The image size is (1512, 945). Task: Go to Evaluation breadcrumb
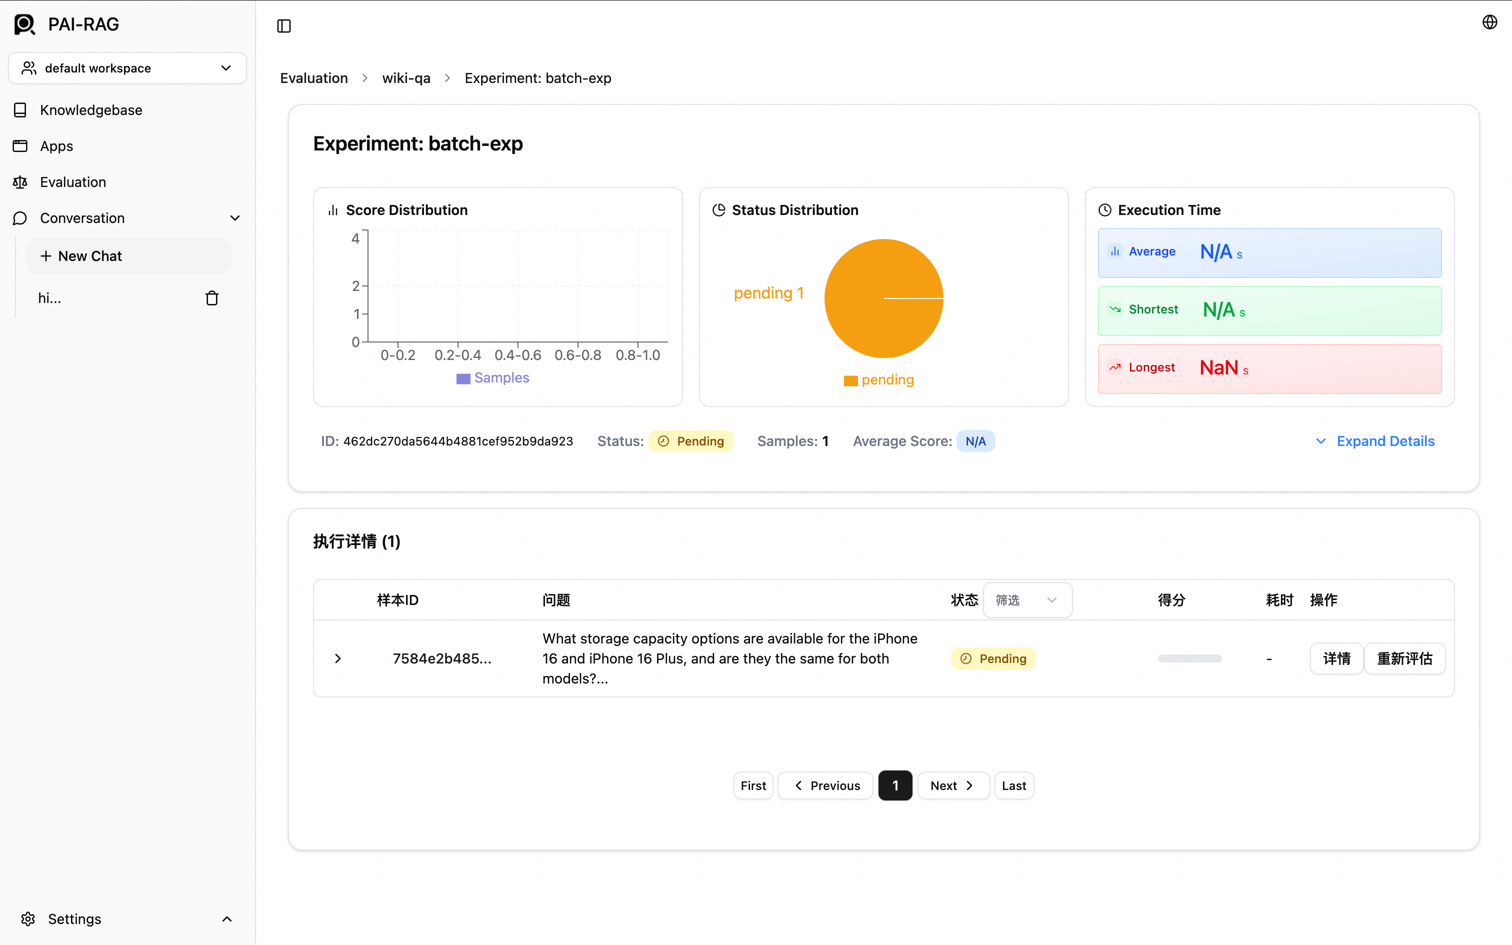(x=313, y=78)
